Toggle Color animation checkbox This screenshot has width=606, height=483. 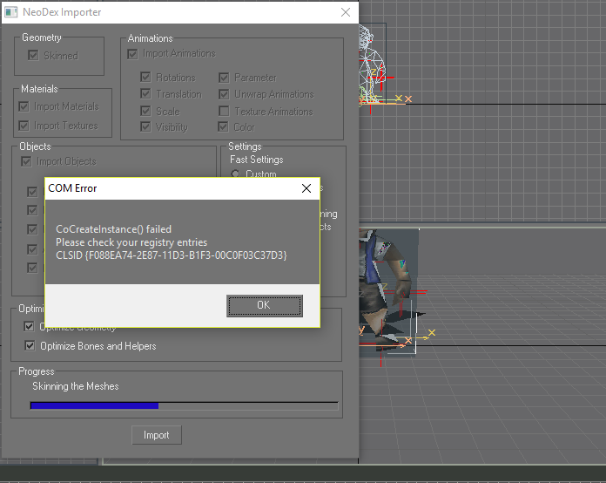pyautogui.click(x=223, y=126)
